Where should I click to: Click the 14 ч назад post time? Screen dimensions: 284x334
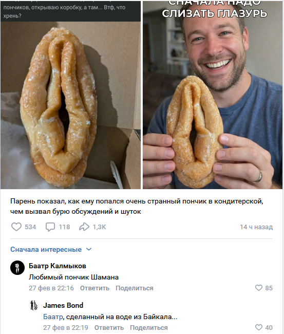(256, 227)
